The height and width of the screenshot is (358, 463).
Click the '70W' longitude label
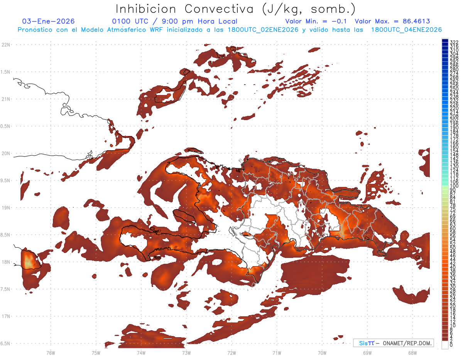click(x=322, y=353)
